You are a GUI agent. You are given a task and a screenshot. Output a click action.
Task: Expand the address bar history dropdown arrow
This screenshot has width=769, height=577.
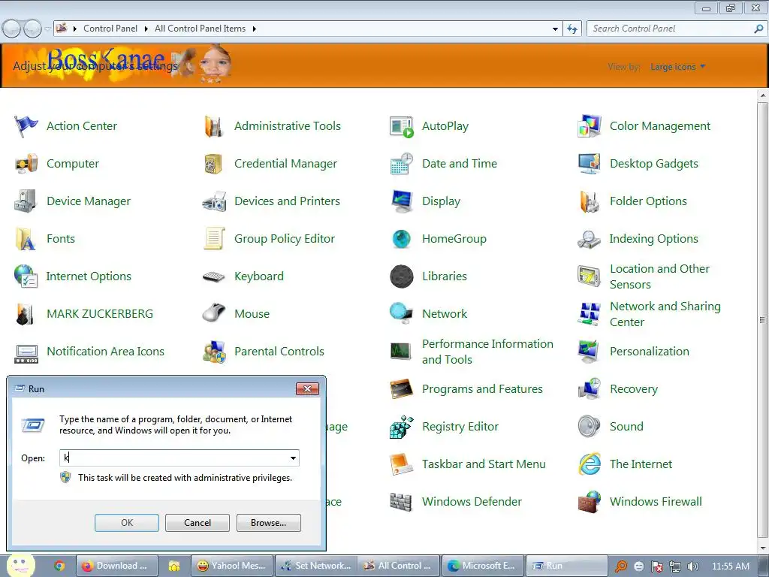pyautogui.click(x=555, y=29)
